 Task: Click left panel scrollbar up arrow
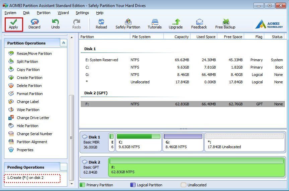(x=72, y=37)
